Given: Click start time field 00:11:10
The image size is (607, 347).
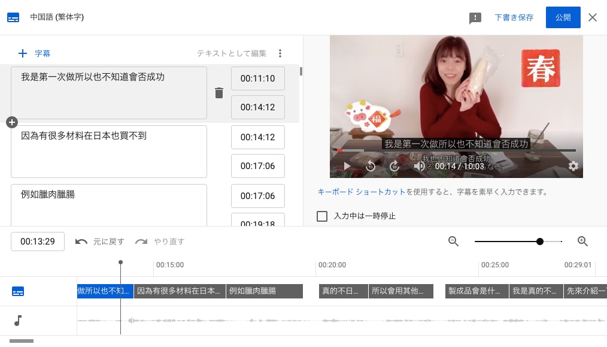Looking at the screenshot, I should click(x=258, y=79).
